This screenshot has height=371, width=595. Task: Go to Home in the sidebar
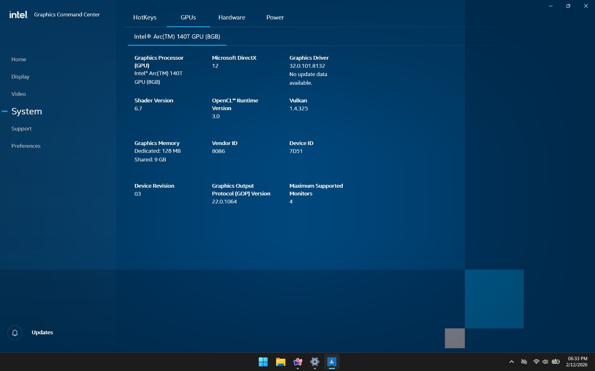19,59
